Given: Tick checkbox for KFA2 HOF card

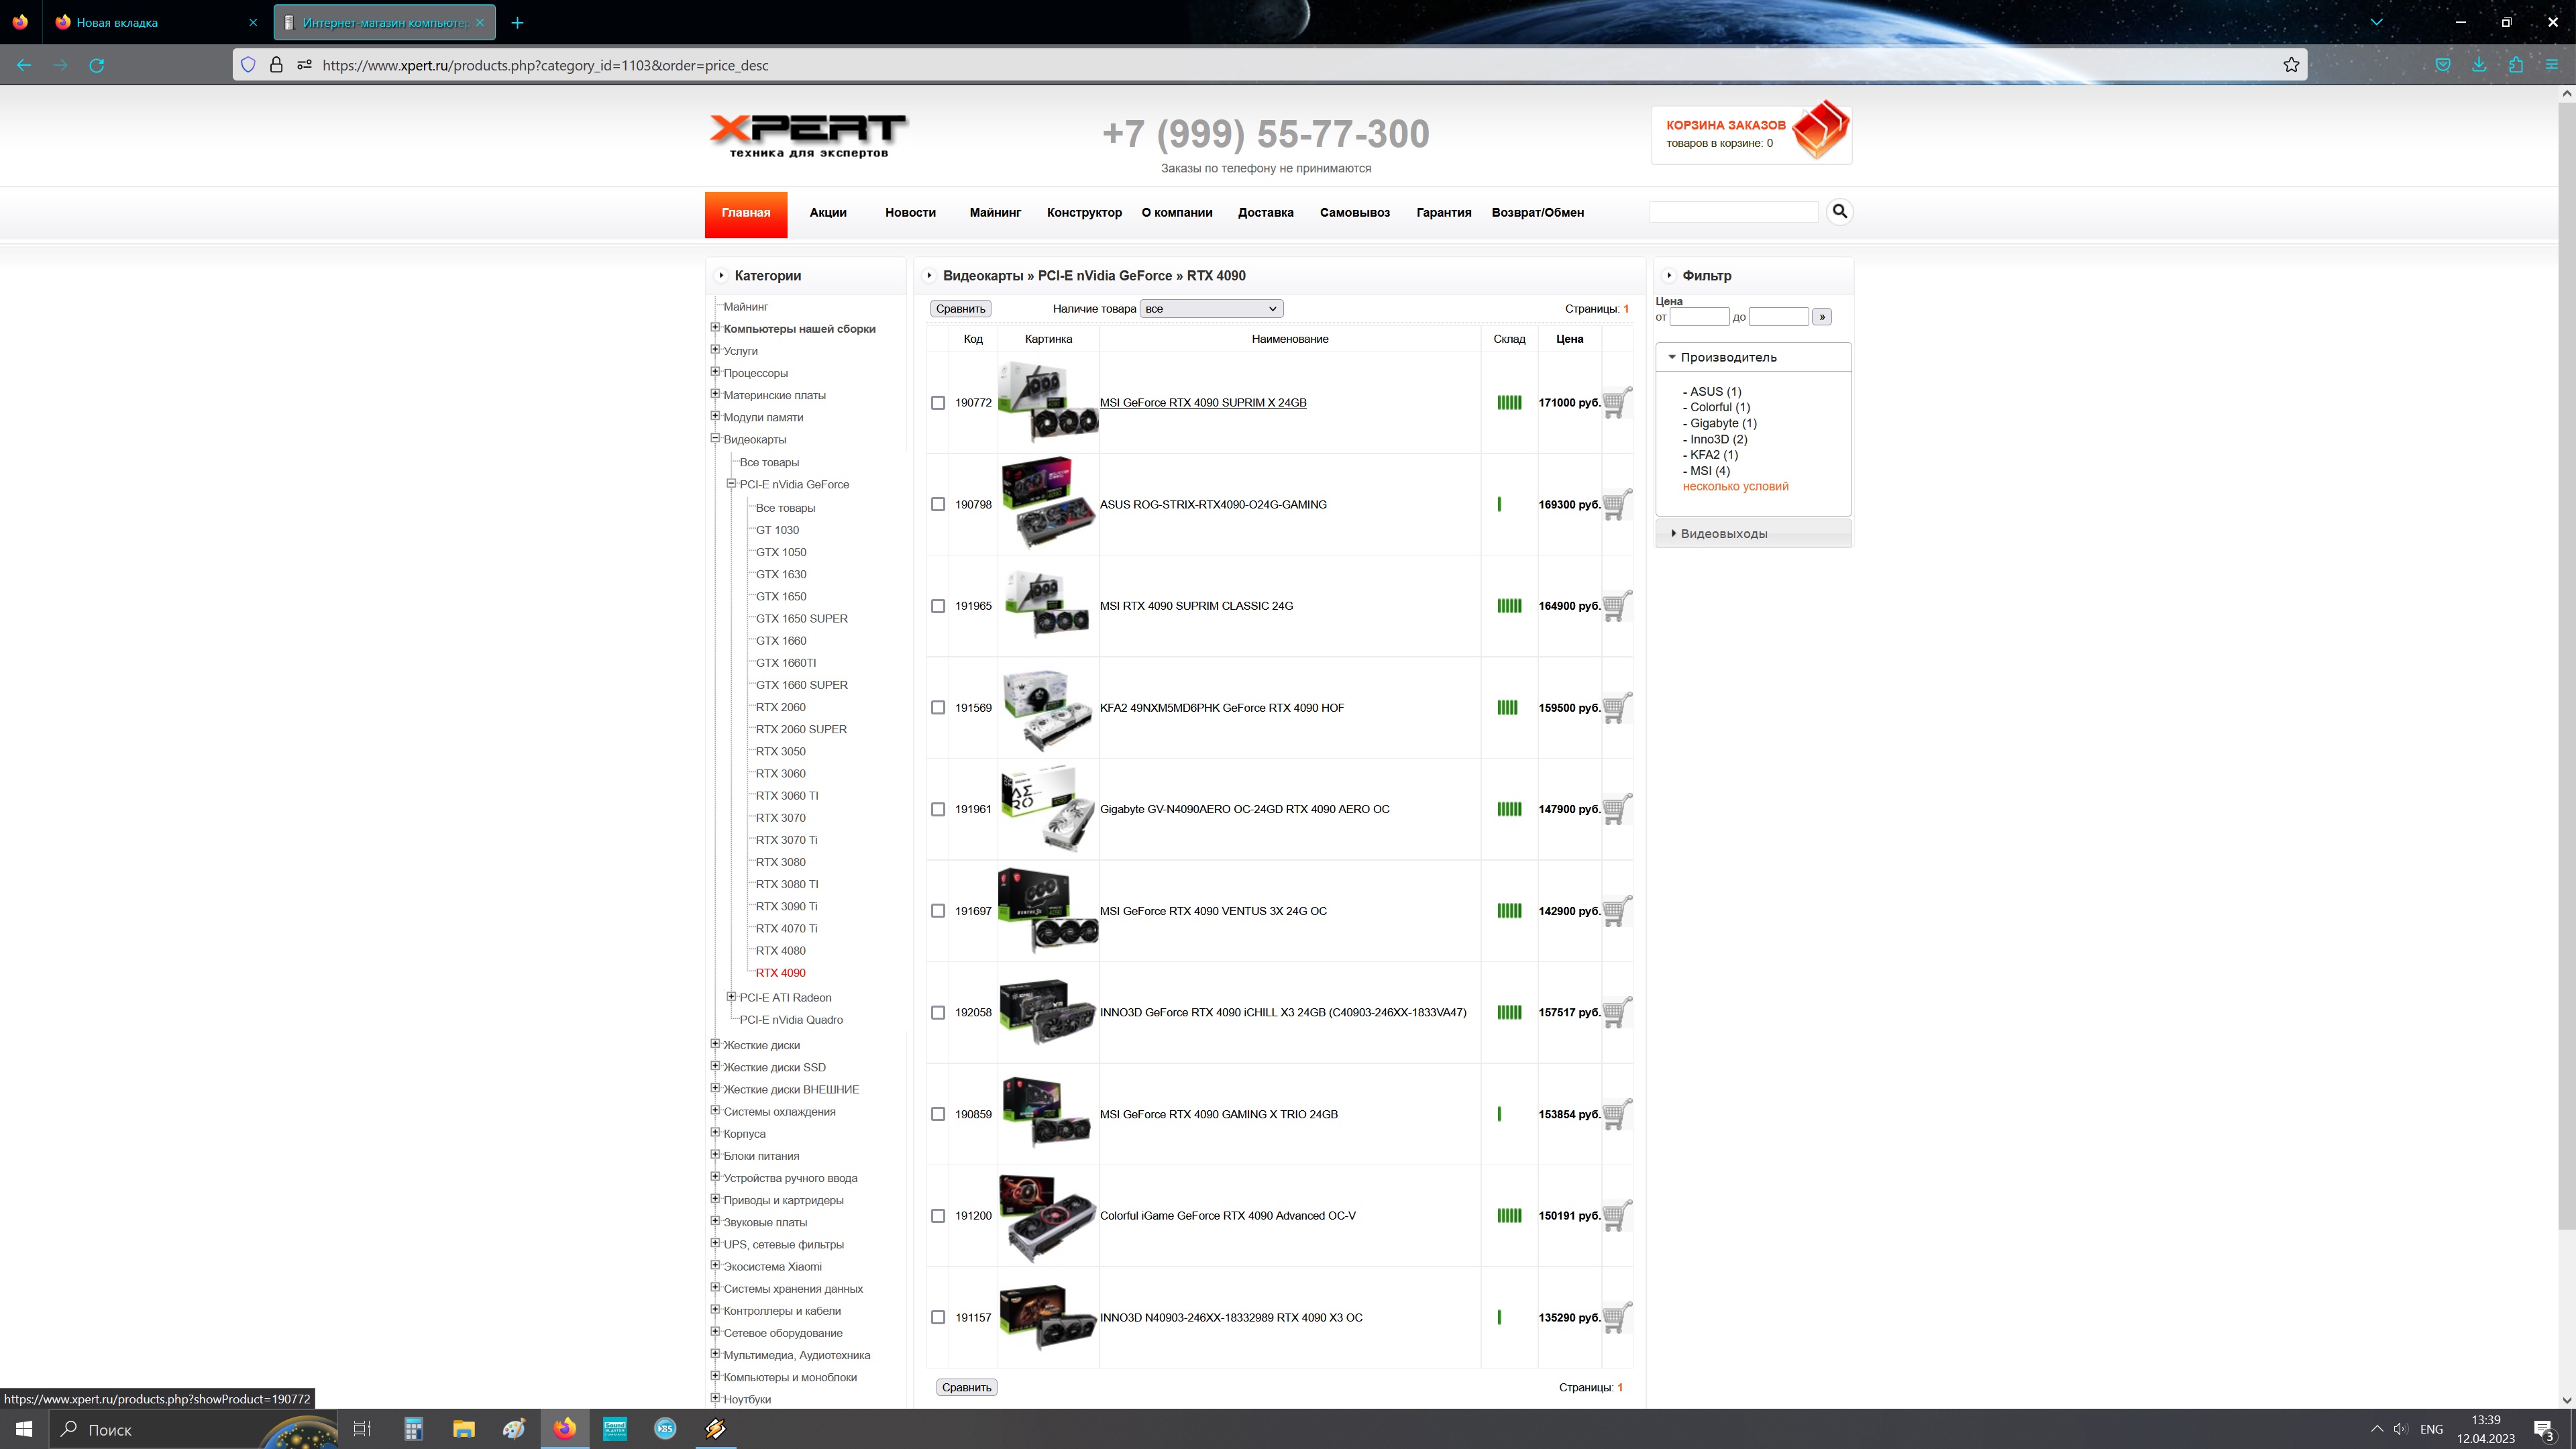Looking at the screenshot, I should 938,708.
